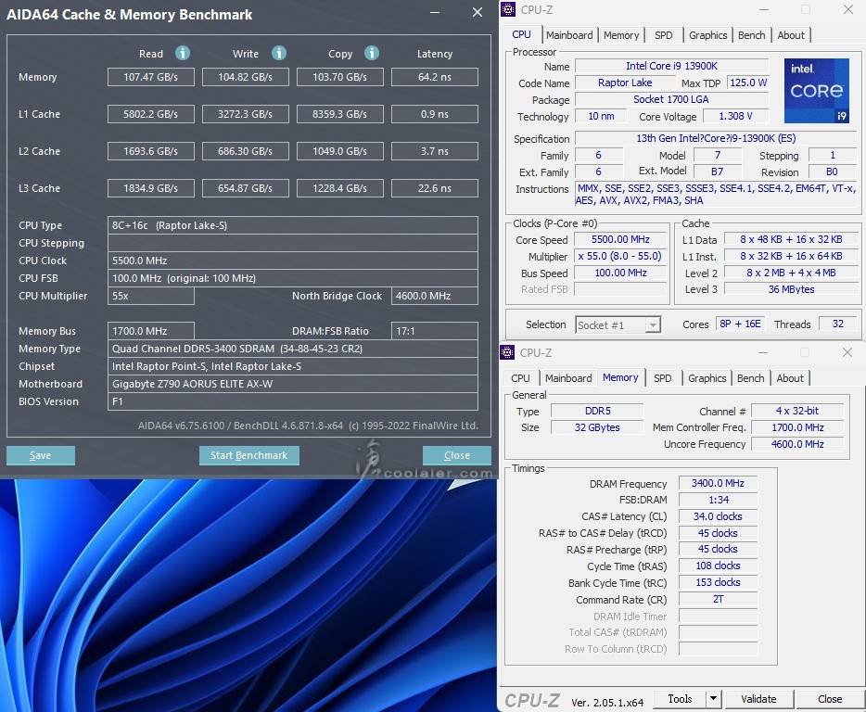This screenshot has height=712, width=866.
Task: Open Bench tab in CPU-Z processor window
Action: pyautogui.click(x=751, y=35)
